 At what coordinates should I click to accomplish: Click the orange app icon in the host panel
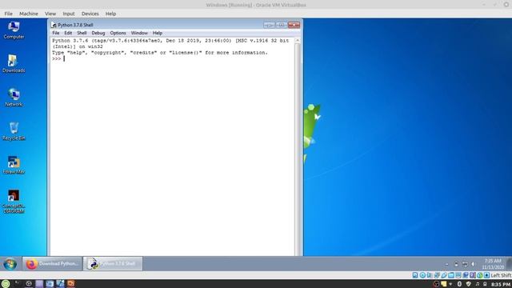pos(71,283)
